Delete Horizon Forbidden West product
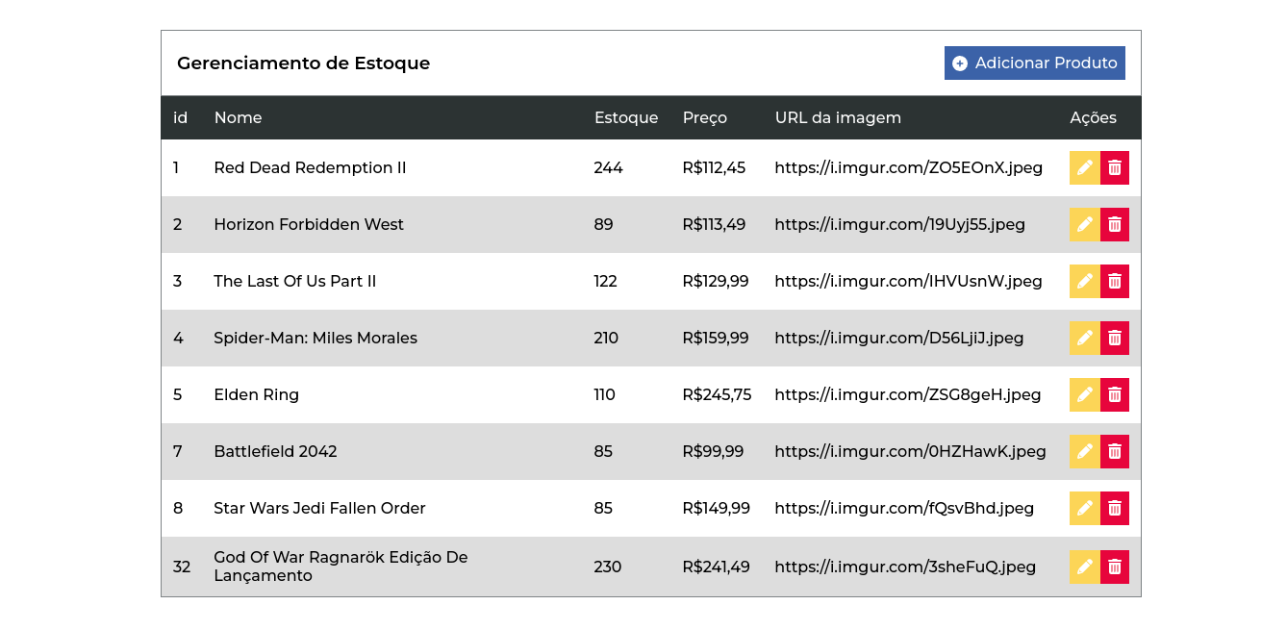 tap(1115, 224)
